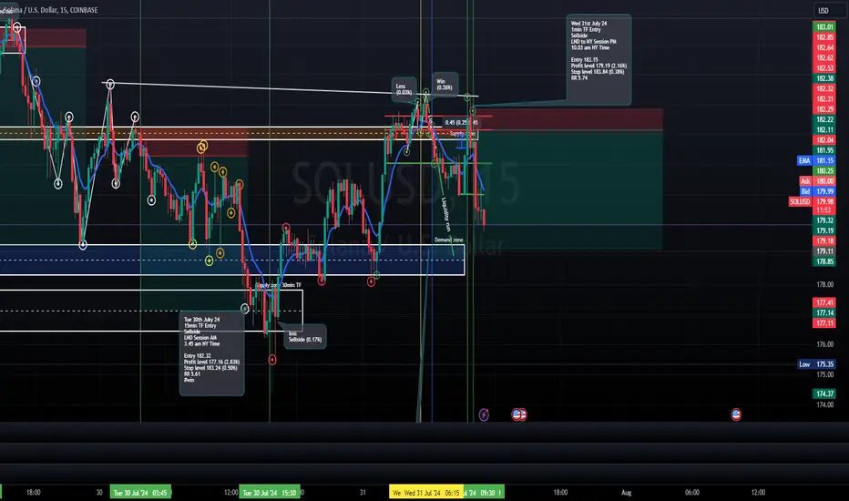Open the USD currency selector
849x501 pixels.
coord(823,10)
